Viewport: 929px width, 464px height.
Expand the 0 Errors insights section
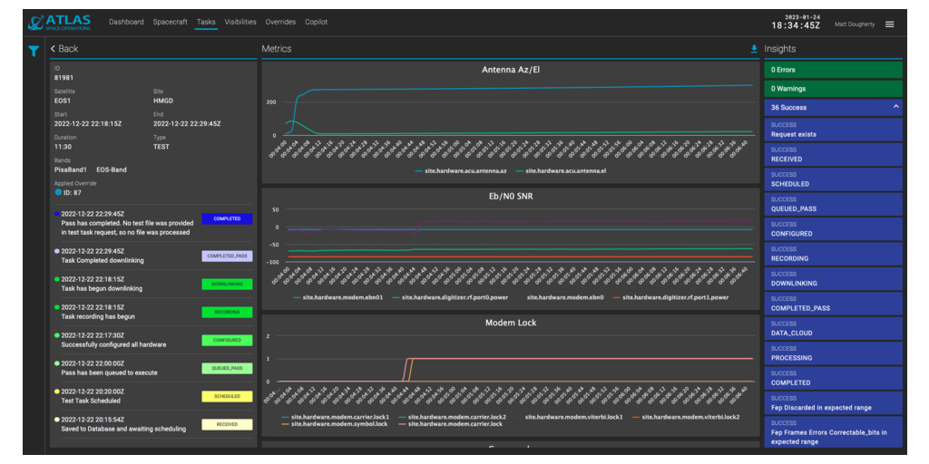(833, 70)
